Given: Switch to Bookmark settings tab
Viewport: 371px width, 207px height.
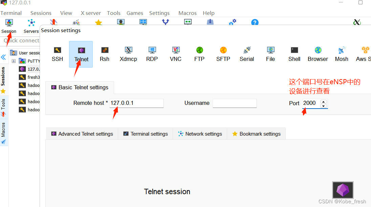Looking at the screenshot, I should coord(256,134).
